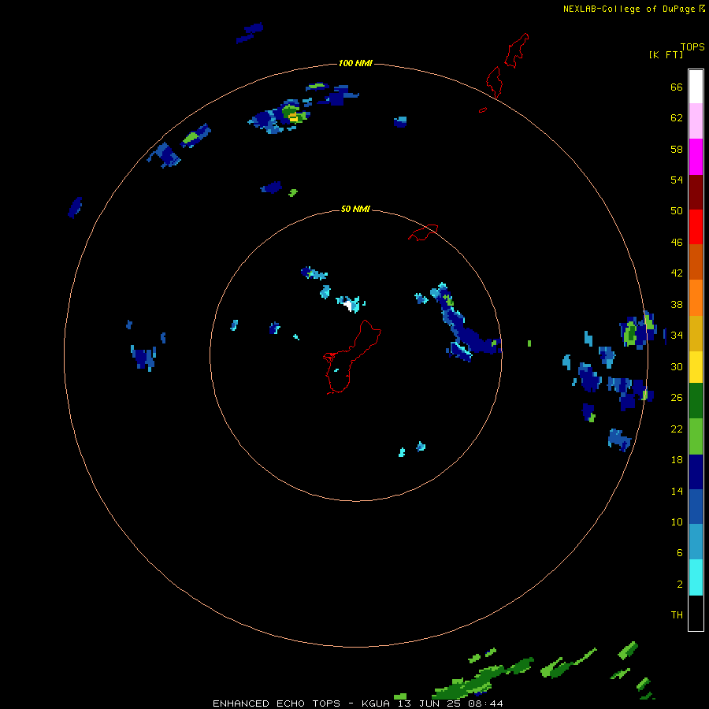The image size is (709, 709).
Task: Click the dark orange legend segment
Action: (696, 262)
